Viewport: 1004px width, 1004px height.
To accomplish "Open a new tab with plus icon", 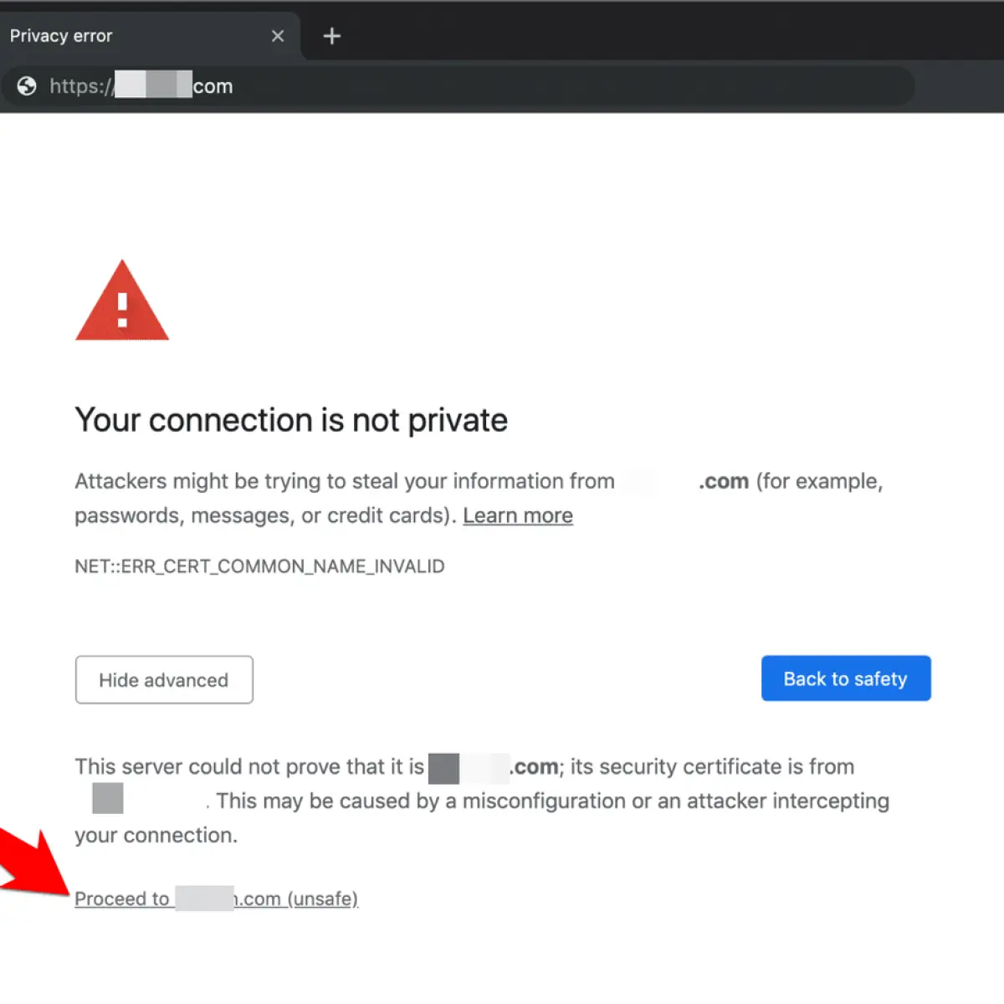I will click(332, 36).
